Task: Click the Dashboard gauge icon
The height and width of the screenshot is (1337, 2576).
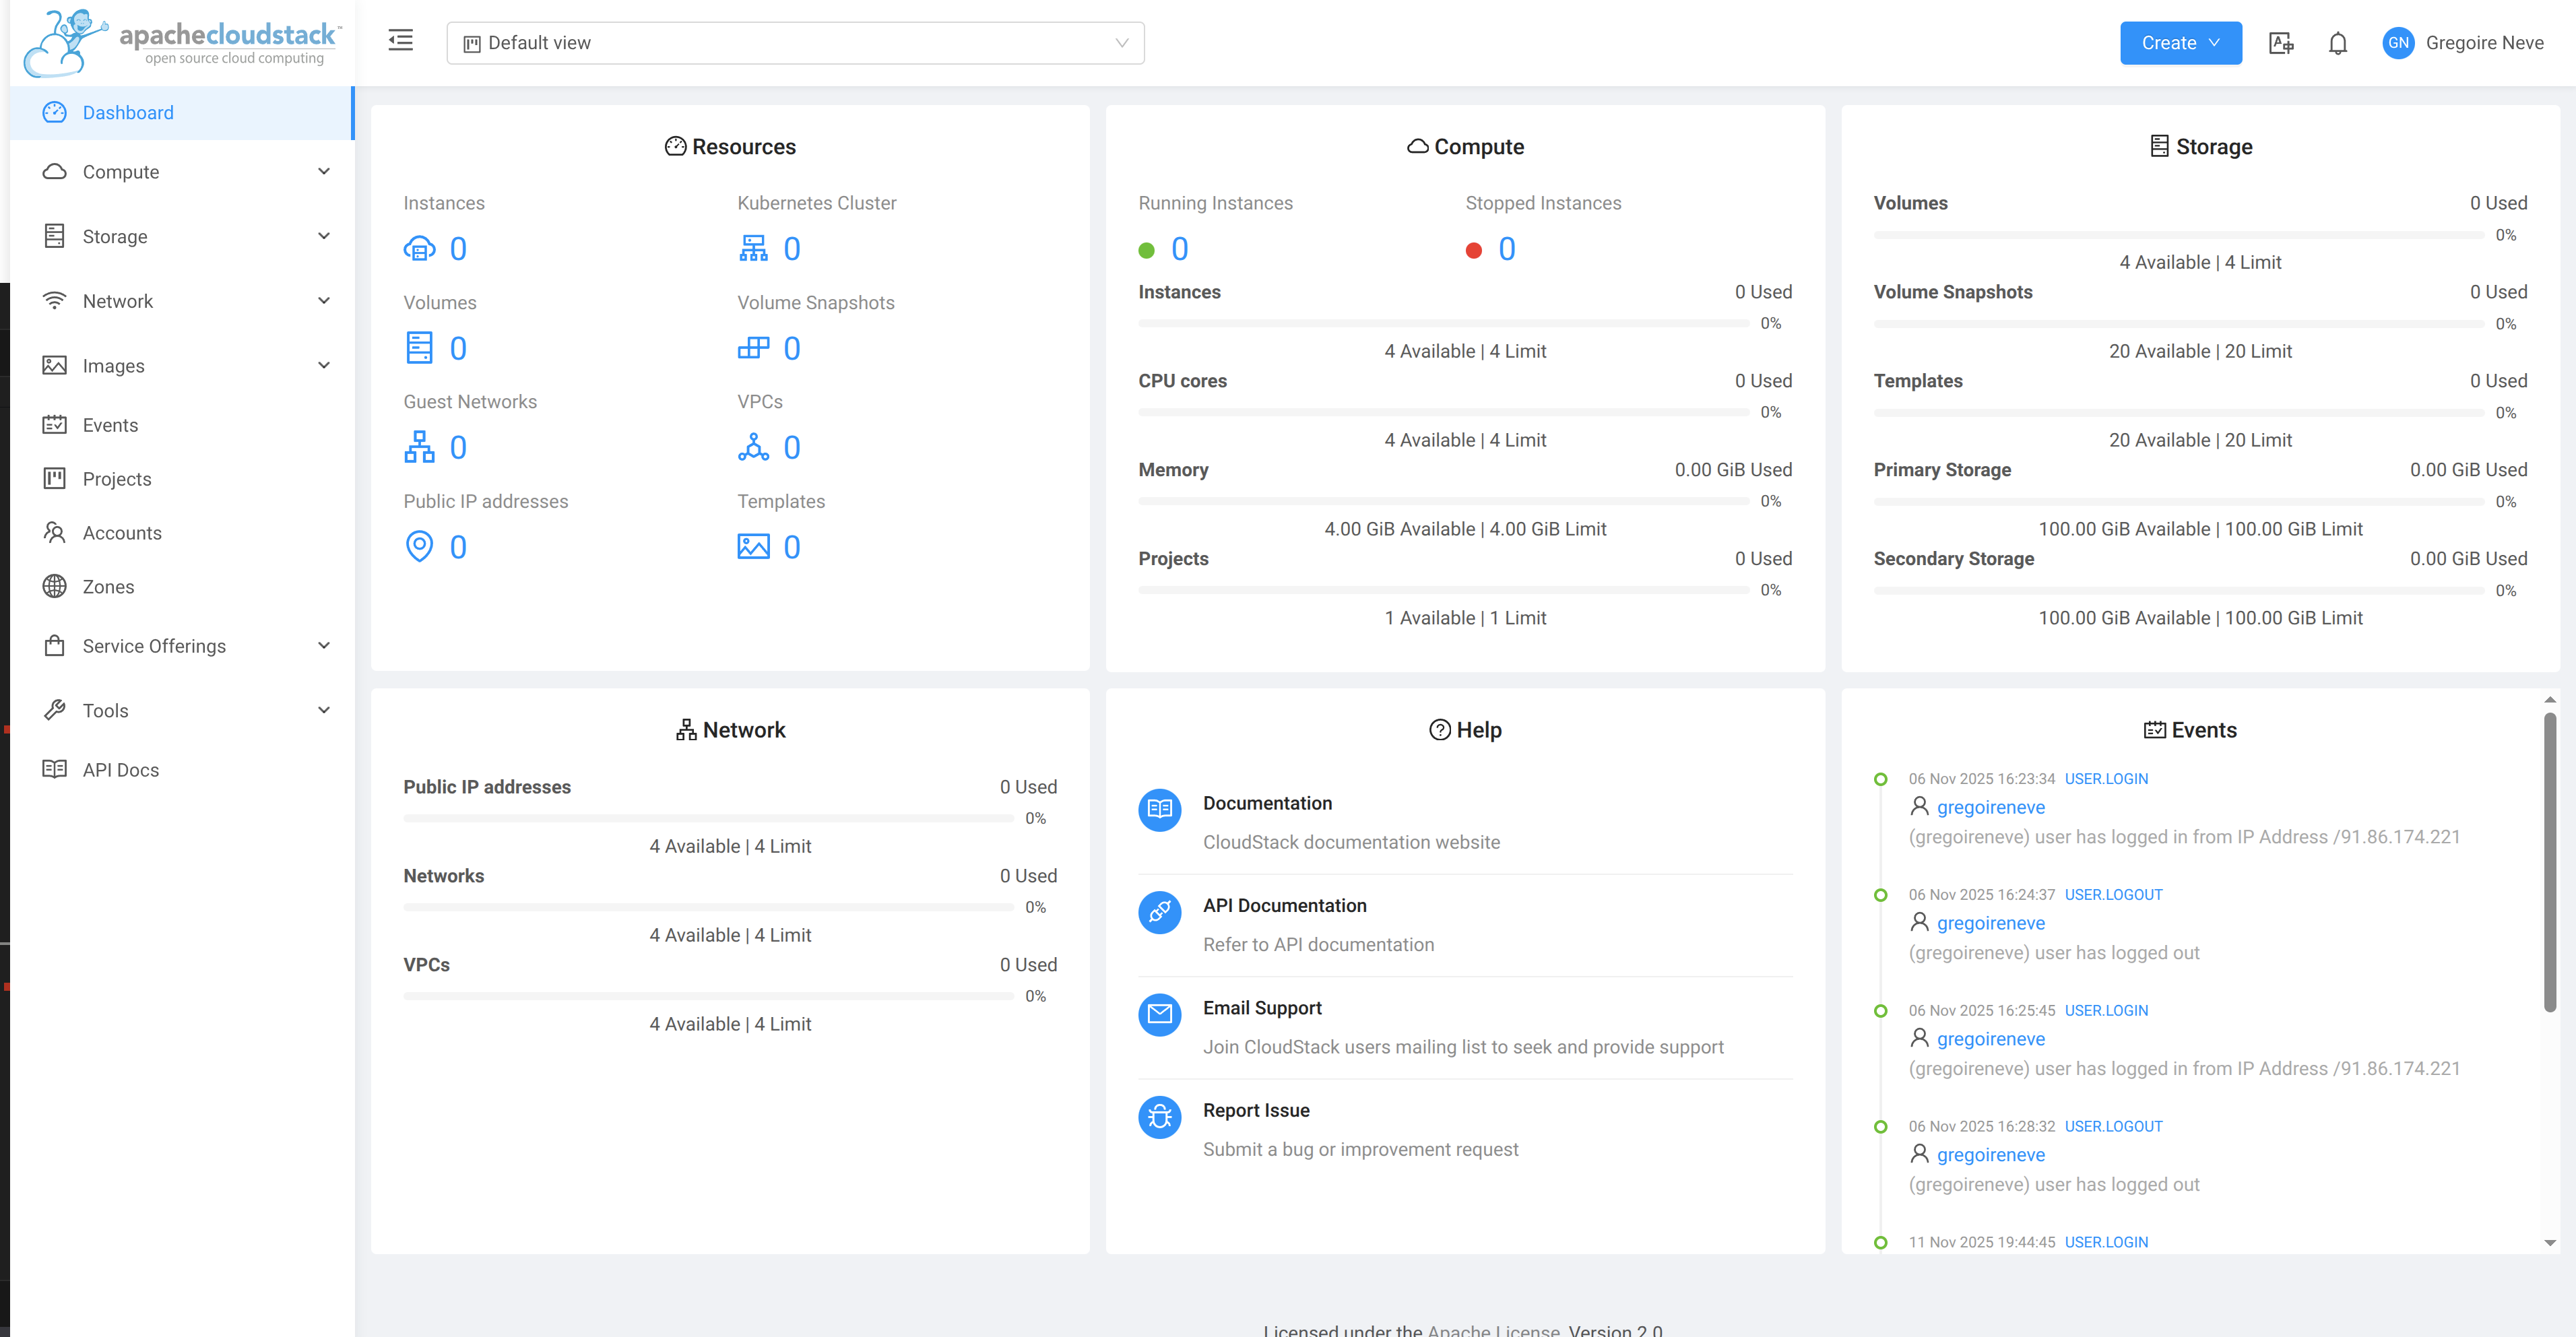Action: [54, 112]
